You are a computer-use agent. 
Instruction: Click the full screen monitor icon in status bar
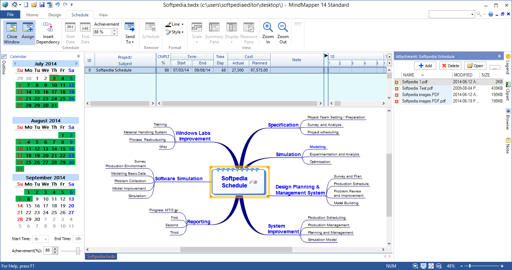423,266
